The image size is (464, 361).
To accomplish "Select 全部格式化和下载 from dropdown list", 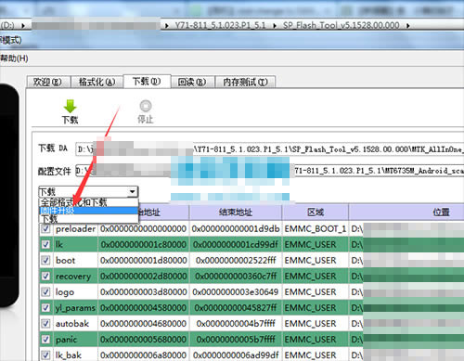I will point(88,202).
